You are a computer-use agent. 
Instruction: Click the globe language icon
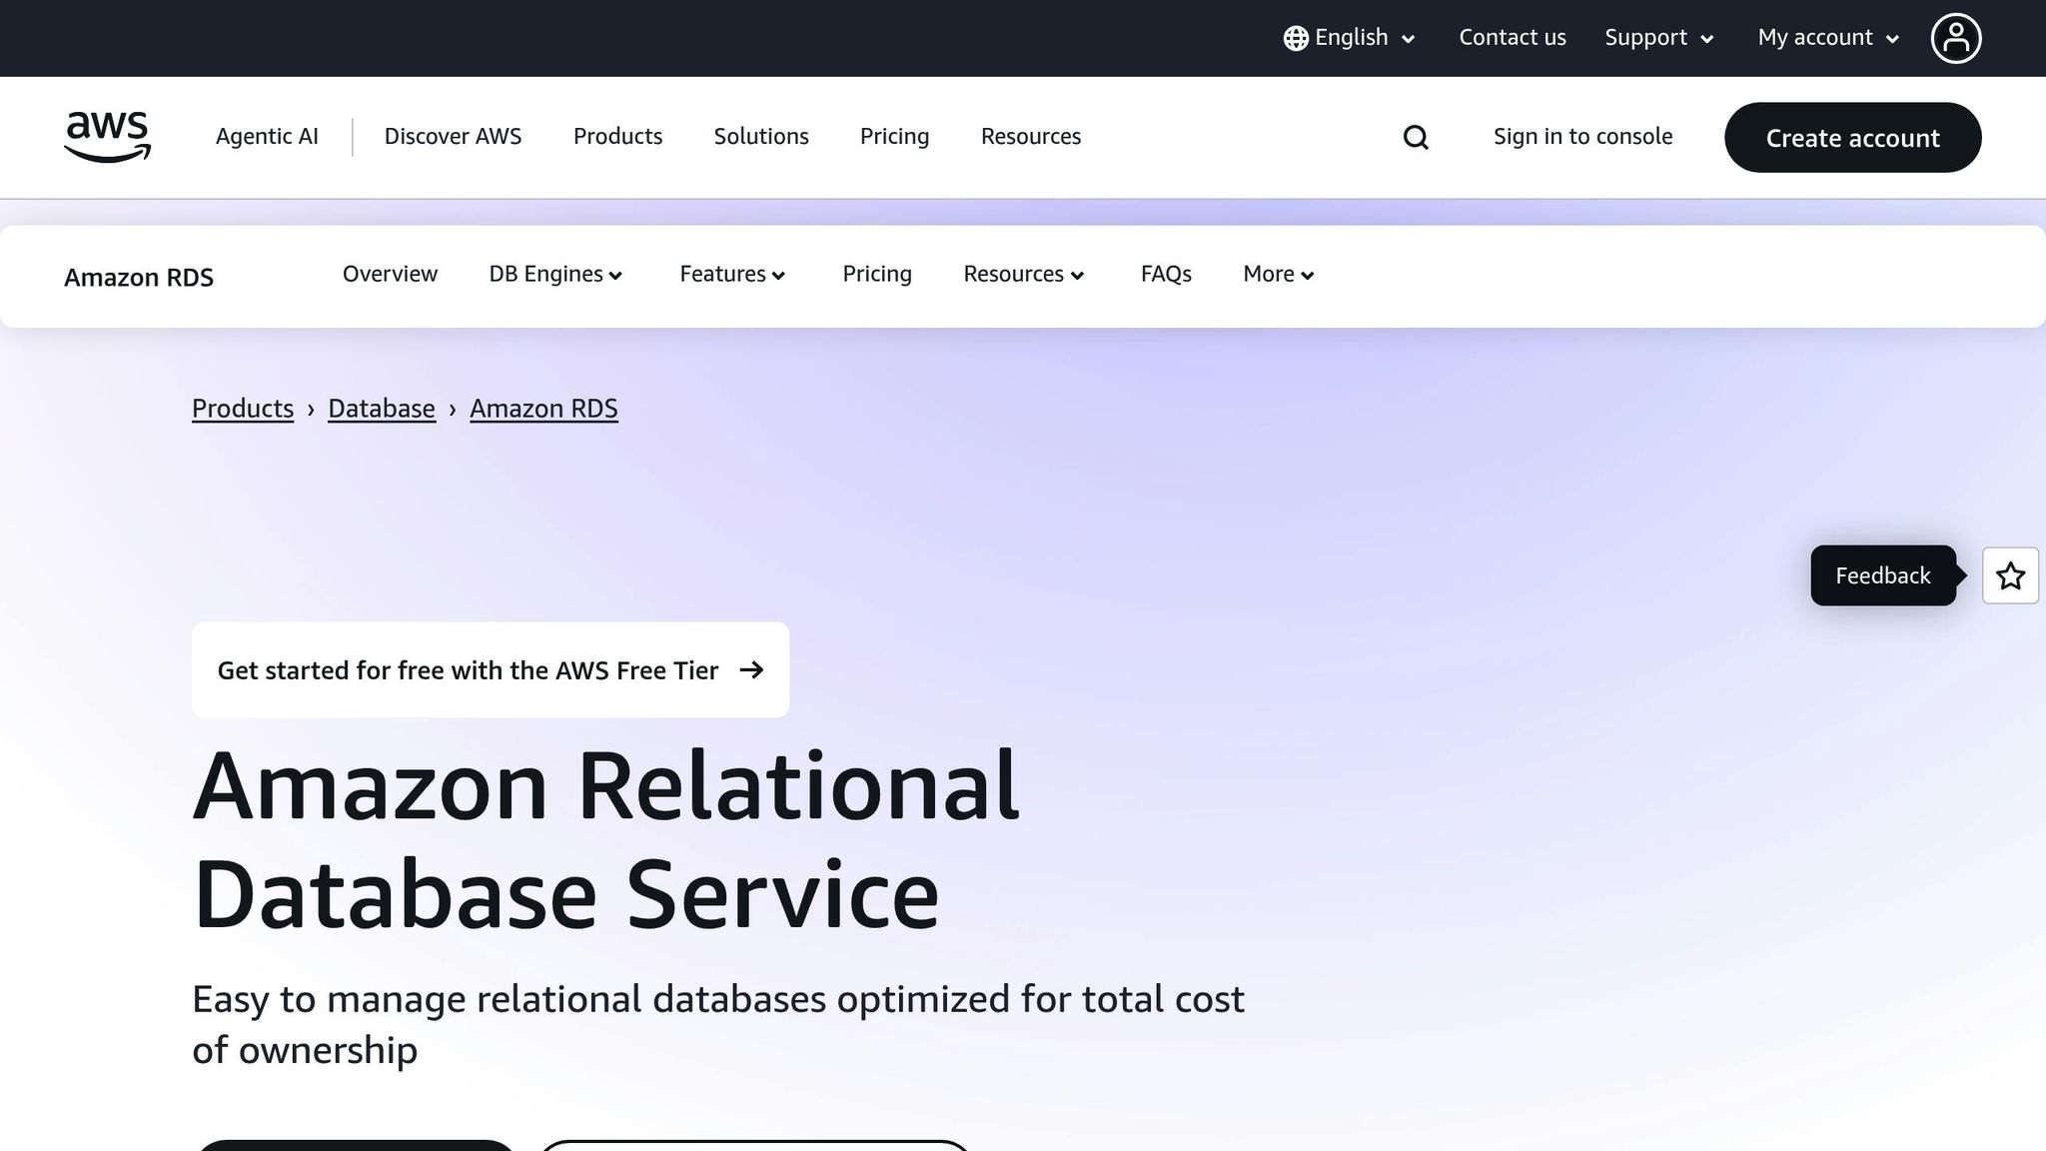pyautogui.click(x=1296, y=38)
